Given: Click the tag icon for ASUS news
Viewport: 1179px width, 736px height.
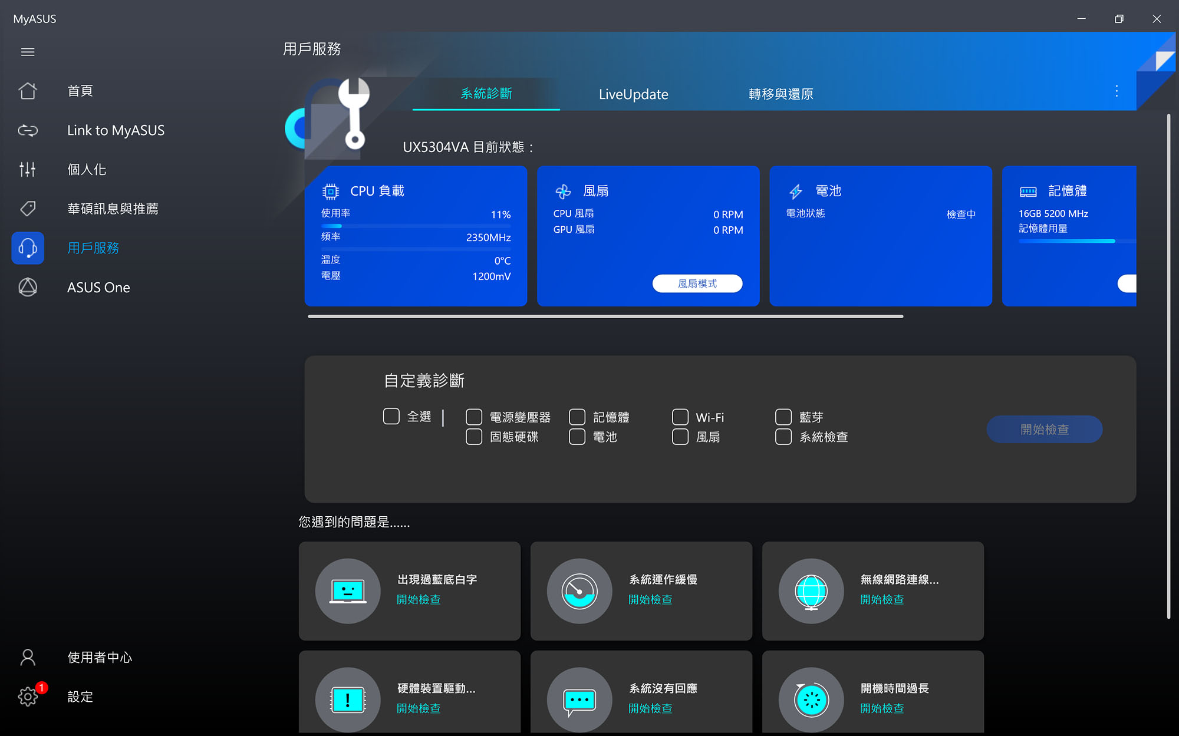Looking at the screenshot, I should coord(28,209).
